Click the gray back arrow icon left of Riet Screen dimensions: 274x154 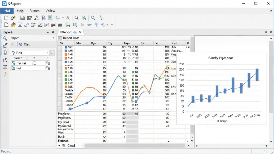tap(13, 45)
